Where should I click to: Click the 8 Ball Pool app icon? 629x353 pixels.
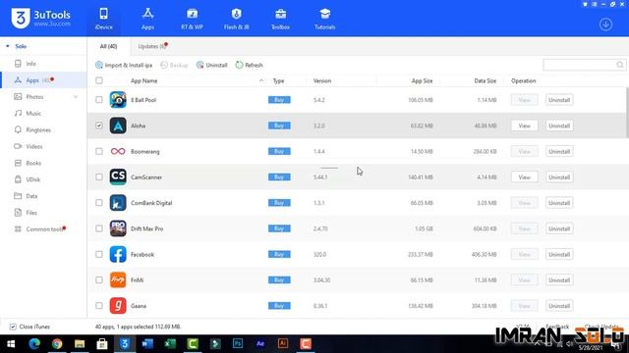(118, 100)
